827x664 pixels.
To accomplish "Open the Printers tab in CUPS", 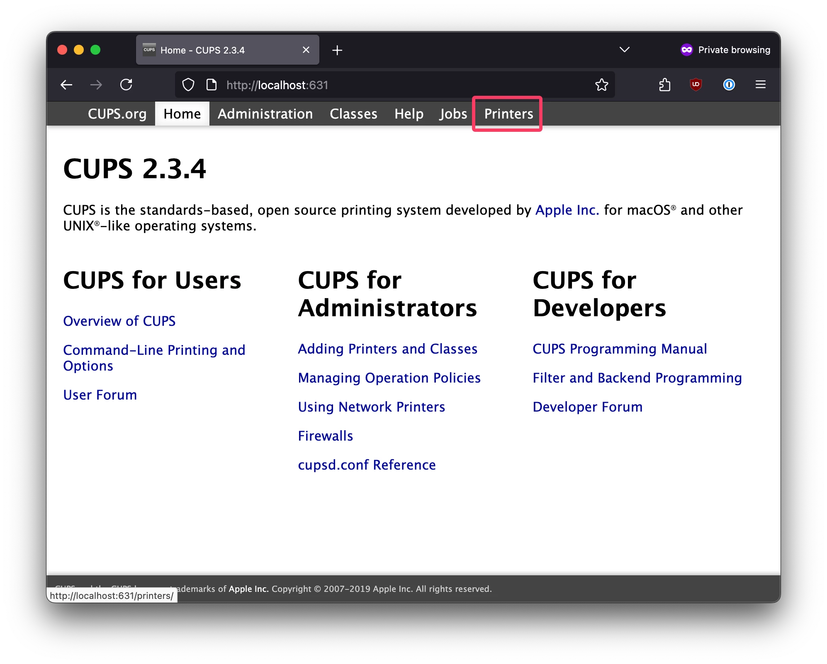I will (508, 114).
